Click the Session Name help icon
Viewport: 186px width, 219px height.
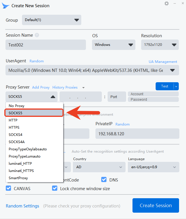tap(37, 35)
